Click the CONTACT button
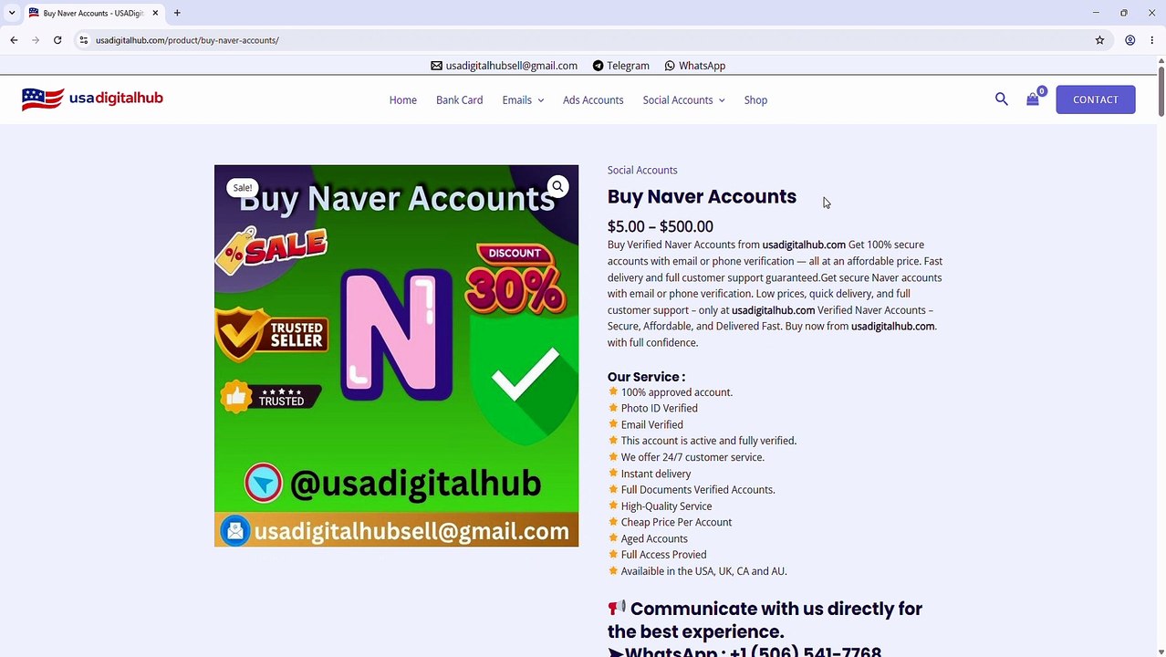This screenshot has height=657, width=1166. (x=1095, y=99)
